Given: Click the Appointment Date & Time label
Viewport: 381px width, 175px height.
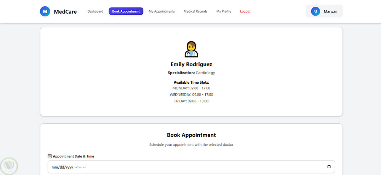Looking at the screenshot, I should (x=74, y=156).
